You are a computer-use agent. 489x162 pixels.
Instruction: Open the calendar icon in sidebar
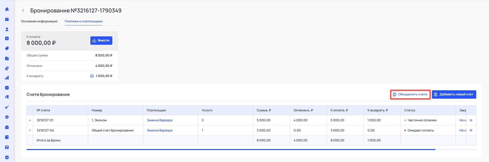7,19
